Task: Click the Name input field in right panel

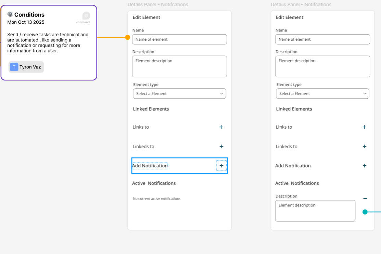Action: (322, 39)
